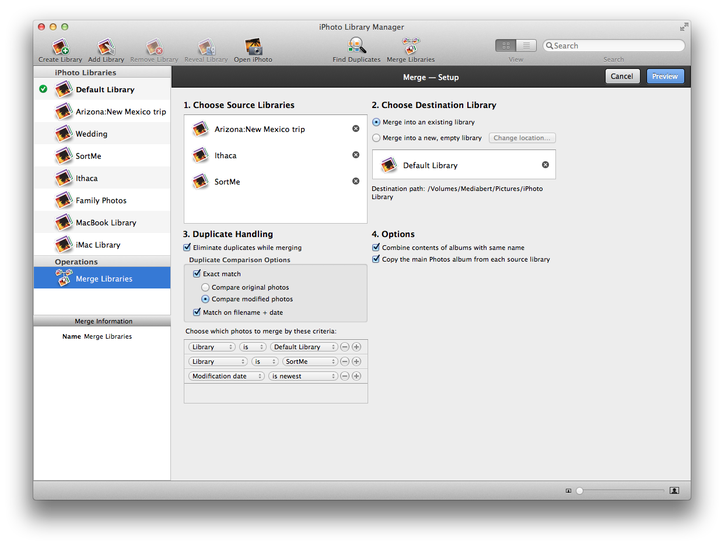
Task: Select Merge into a new, empty library
Action: click(x=376, y=138)
